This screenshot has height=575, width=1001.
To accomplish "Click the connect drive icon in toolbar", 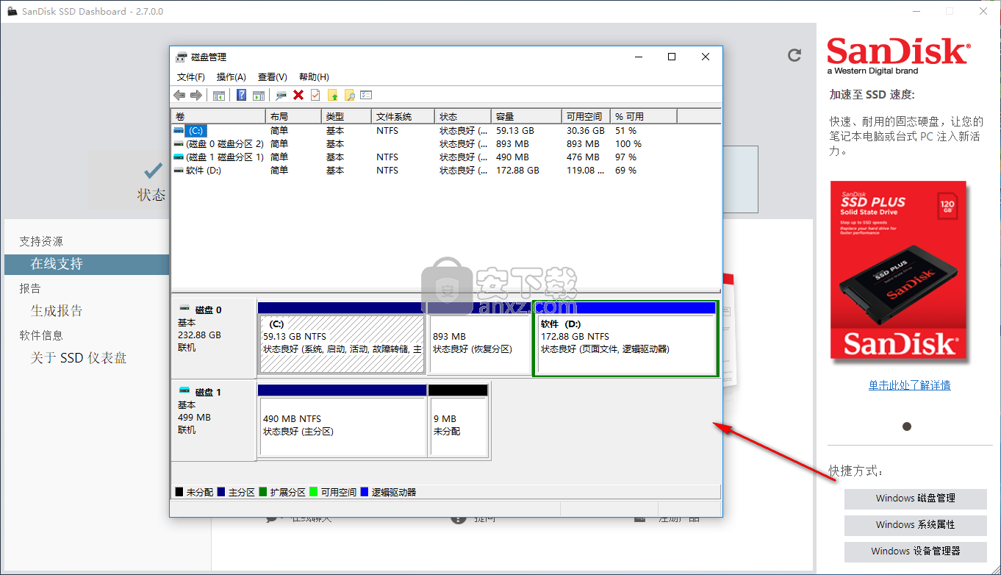I will (x=281, y=95).
